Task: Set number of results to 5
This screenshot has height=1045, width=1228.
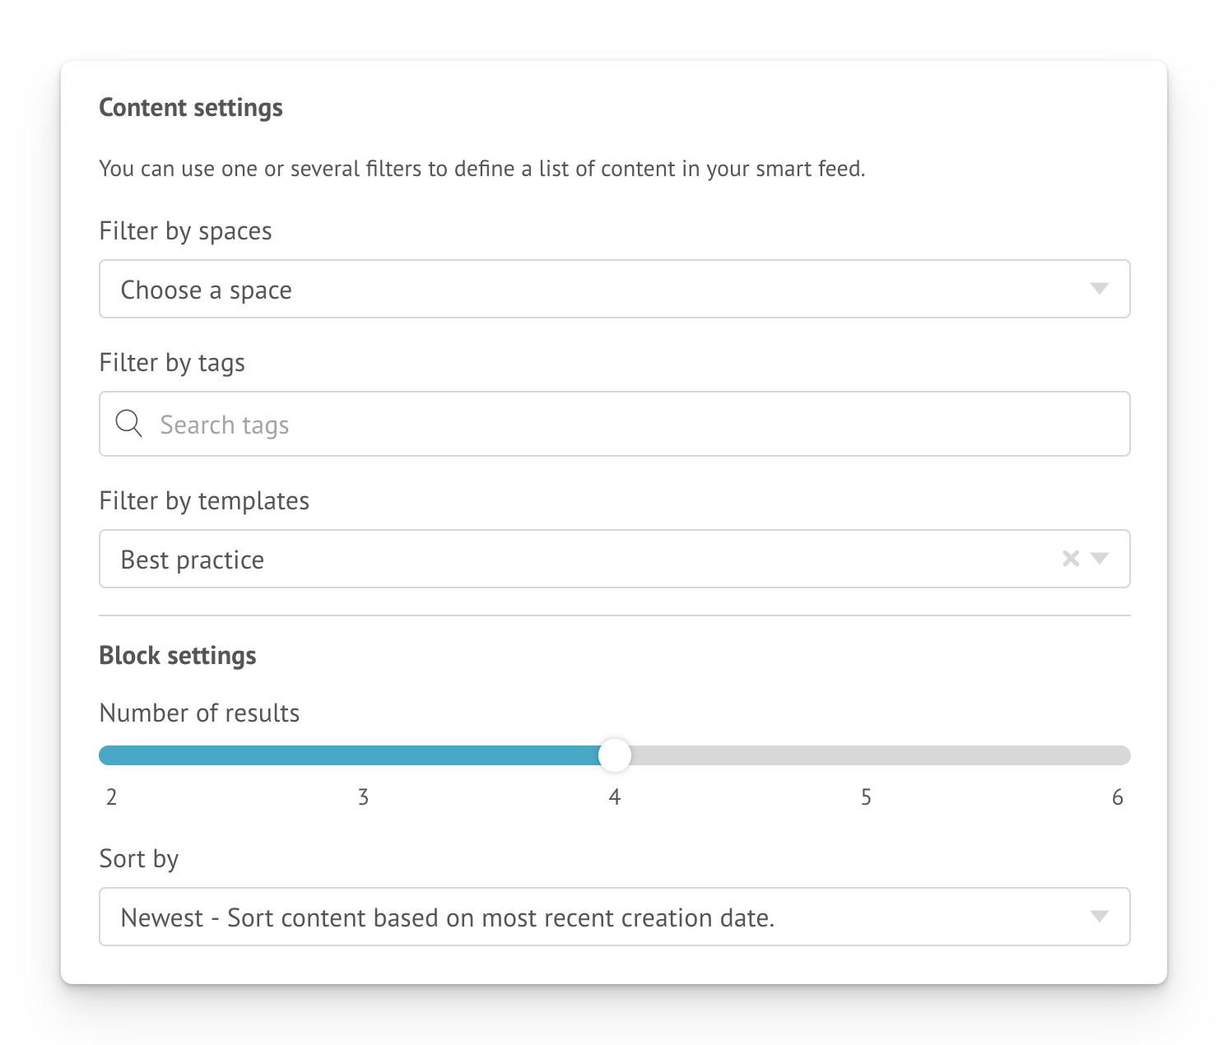Action: click(x=866, y=797)
